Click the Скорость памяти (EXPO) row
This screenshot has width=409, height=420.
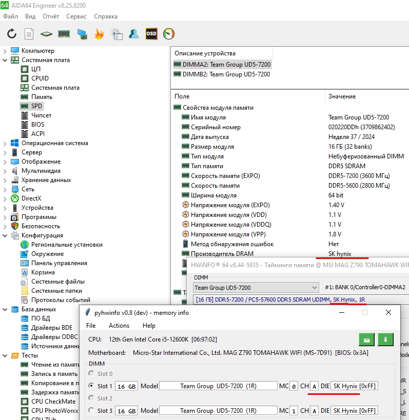pos(286,176)
